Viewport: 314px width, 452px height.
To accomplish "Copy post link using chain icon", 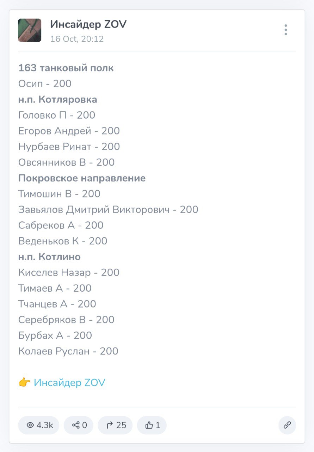I will 287,425.
